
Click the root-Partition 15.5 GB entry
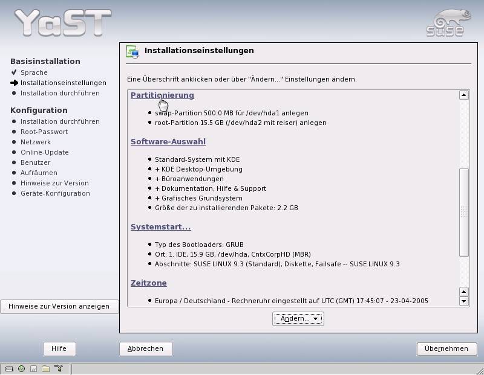click(x=240, y=123)
